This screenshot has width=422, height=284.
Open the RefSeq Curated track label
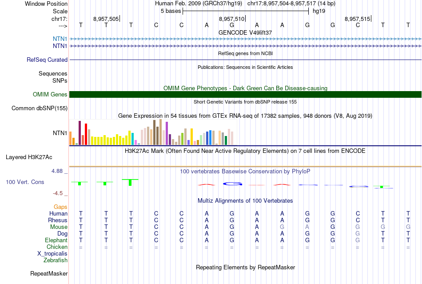[47, 60]
